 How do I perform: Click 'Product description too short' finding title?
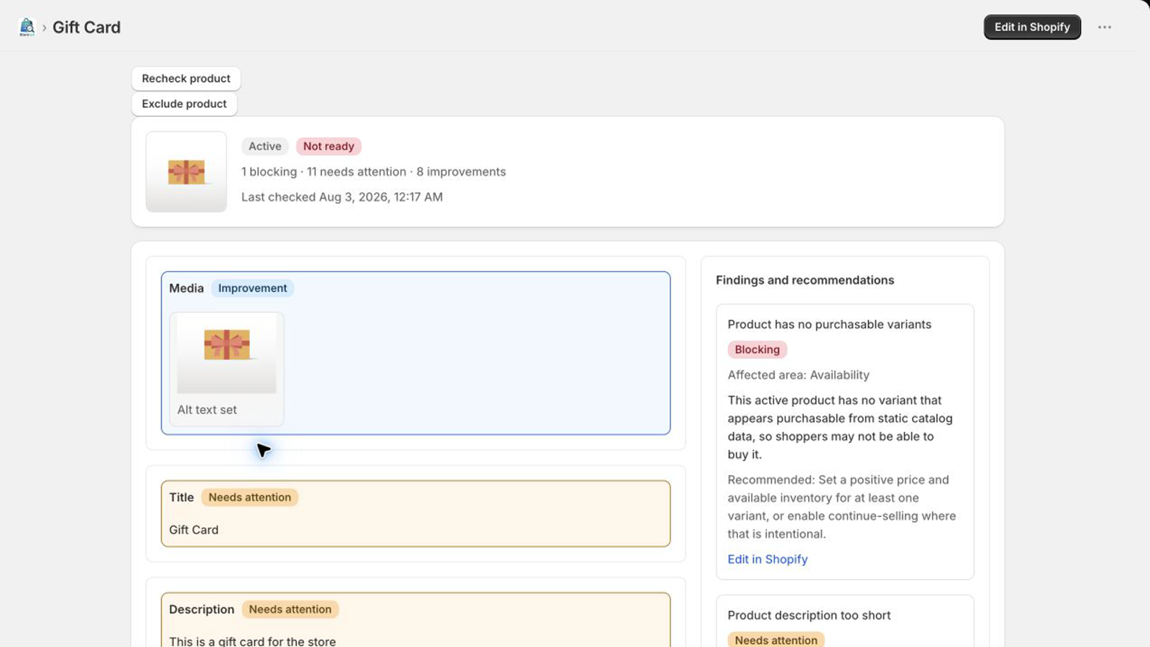tap(809, 615)
